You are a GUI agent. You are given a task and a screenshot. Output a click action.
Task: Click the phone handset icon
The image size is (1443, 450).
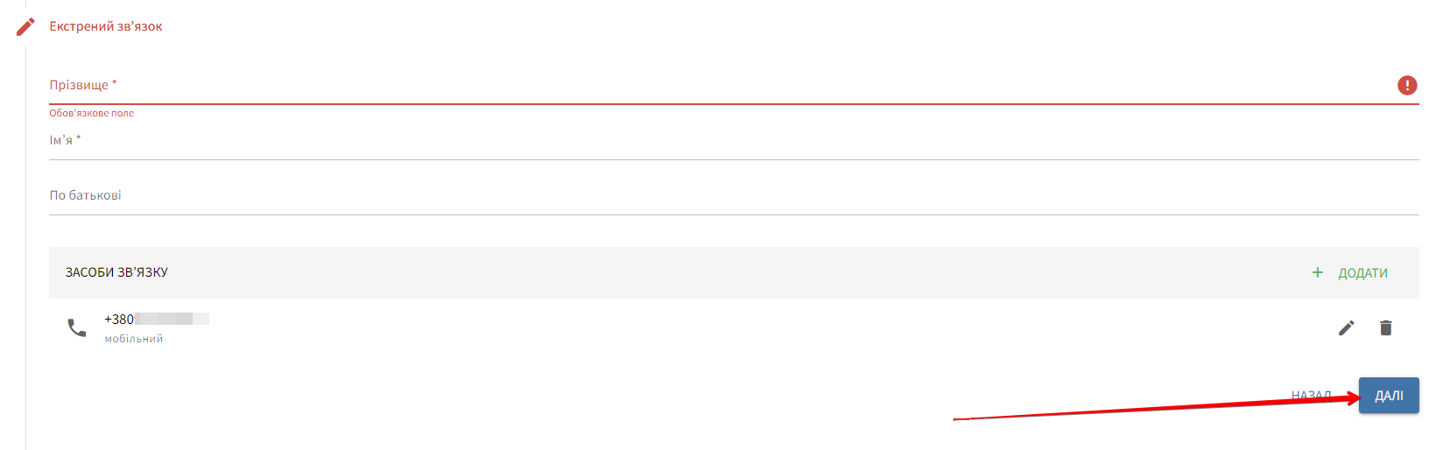77,327
